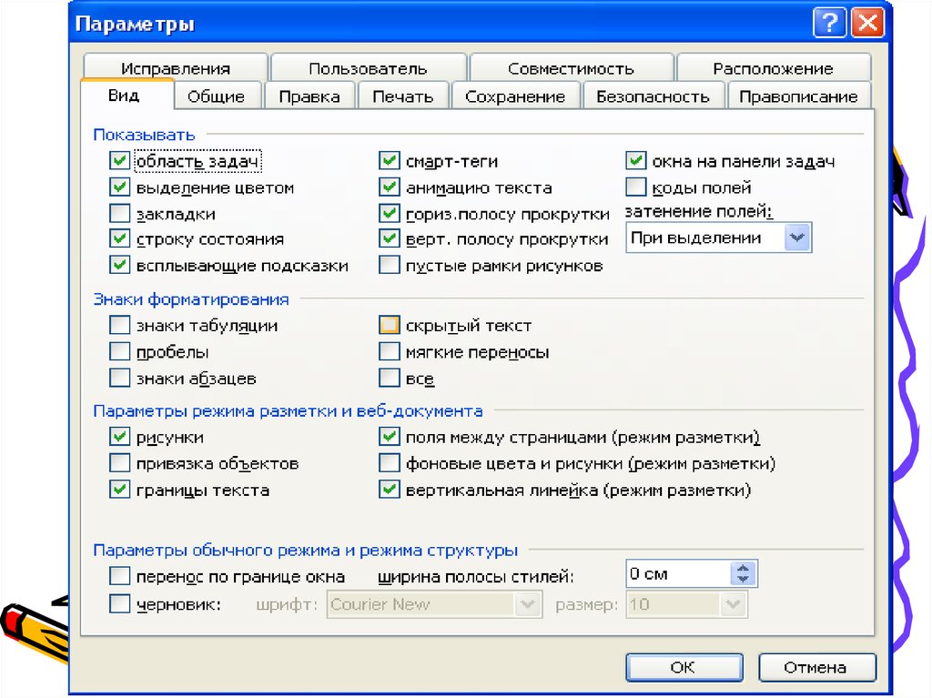Uncheck окна на панели задач

(636, 161)
